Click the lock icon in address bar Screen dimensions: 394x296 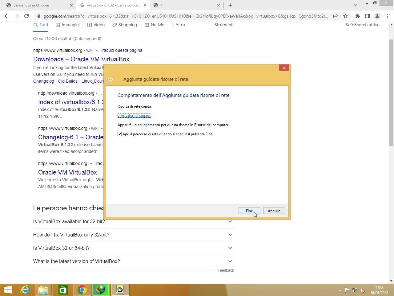[38, 16]
